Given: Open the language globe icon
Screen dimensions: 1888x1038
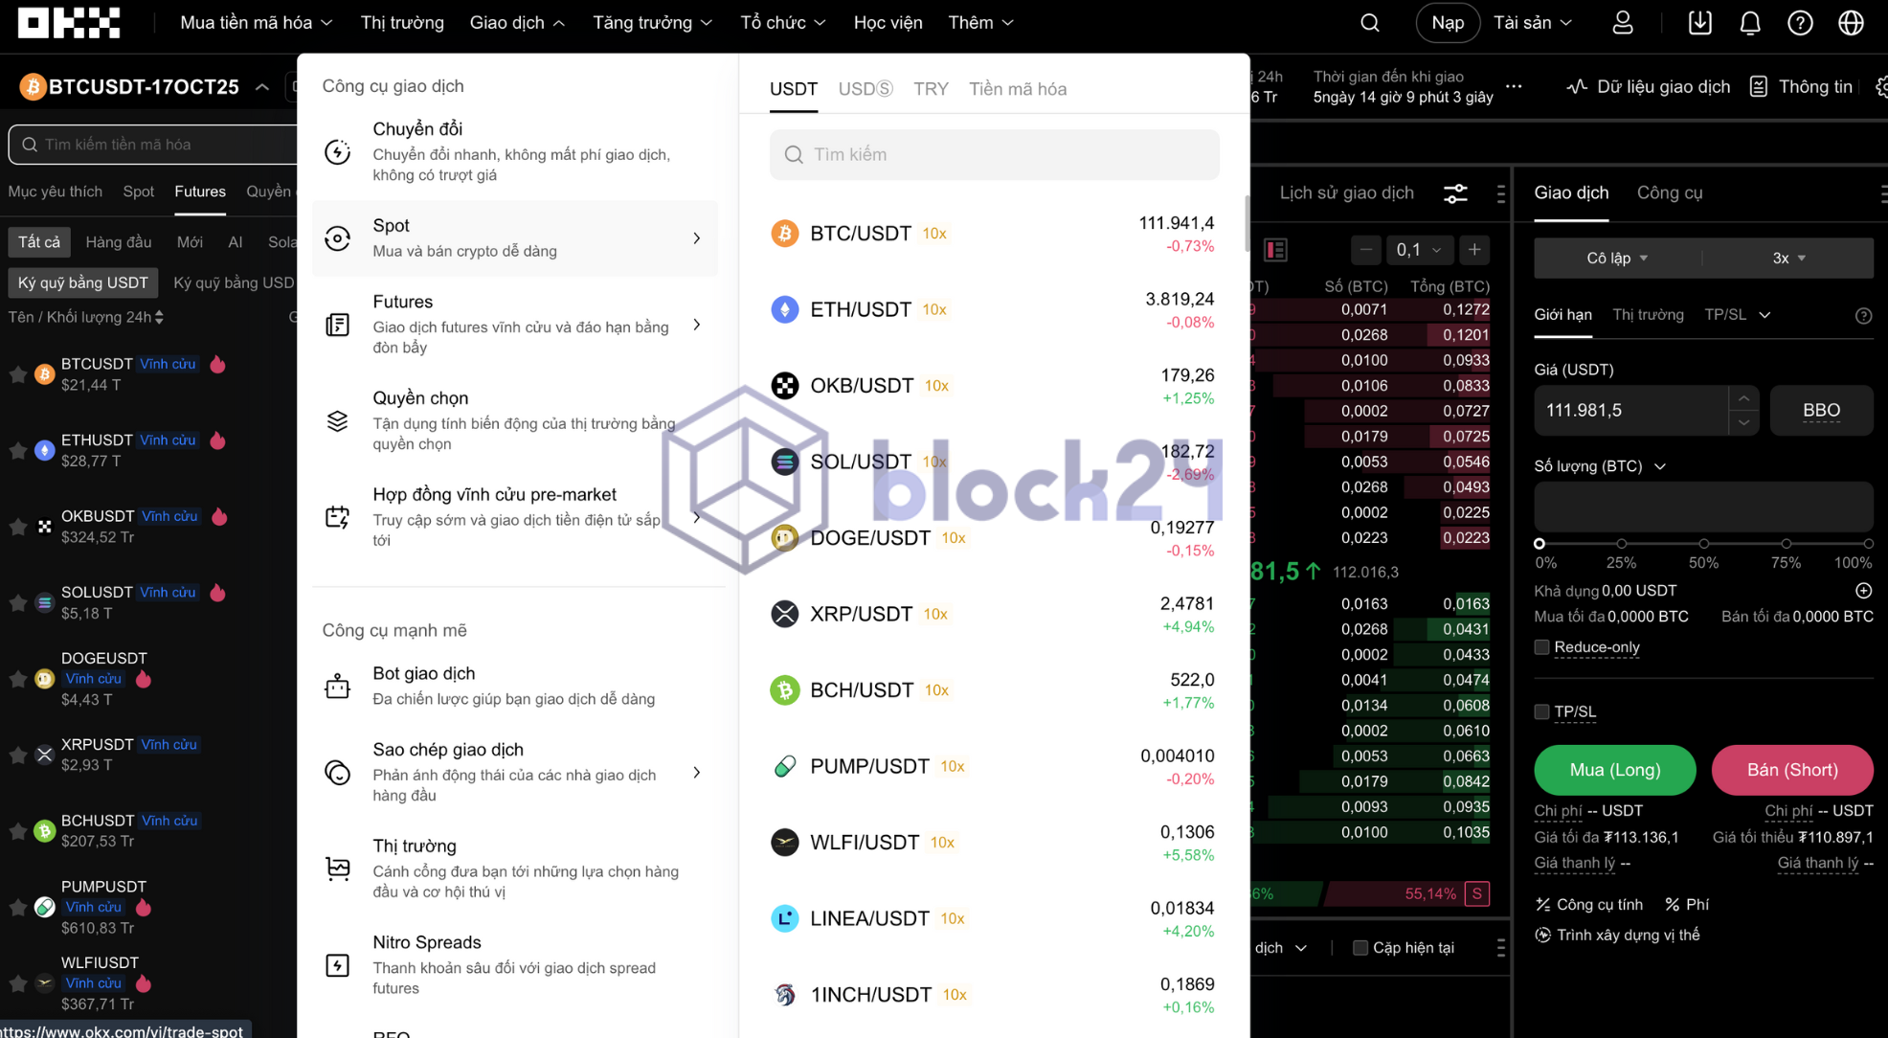Looking at the screenshot, I should 1851,23.
